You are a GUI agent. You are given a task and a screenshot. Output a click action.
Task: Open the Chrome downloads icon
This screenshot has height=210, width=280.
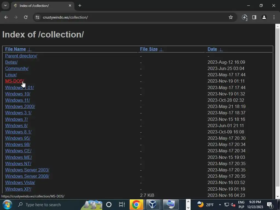[x=245, y=17]
